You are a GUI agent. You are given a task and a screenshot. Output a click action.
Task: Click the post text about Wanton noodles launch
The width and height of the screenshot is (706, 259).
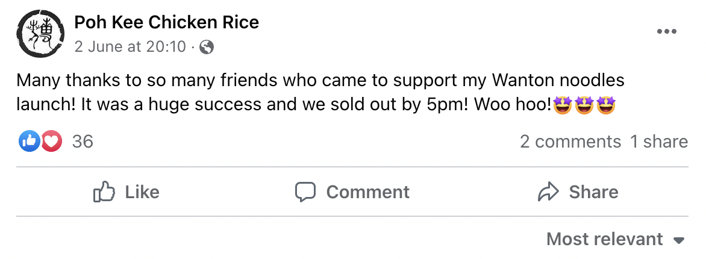coord(320,92)
